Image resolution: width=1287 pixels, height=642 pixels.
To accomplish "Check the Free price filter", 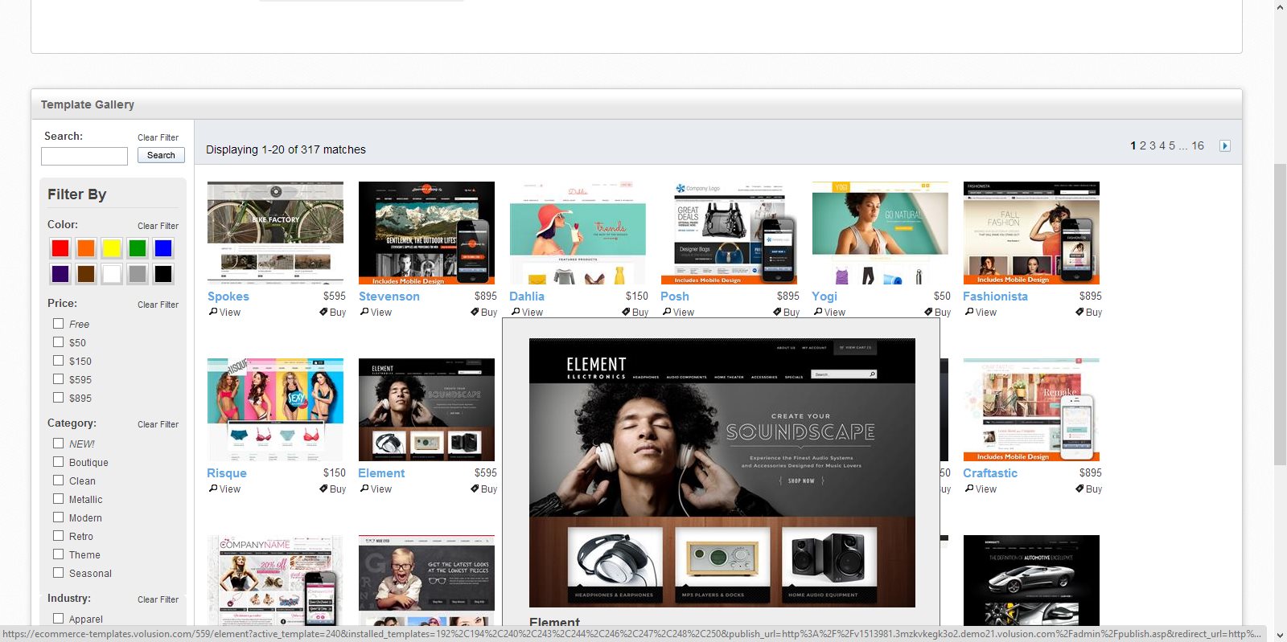I will click(58, 324).
